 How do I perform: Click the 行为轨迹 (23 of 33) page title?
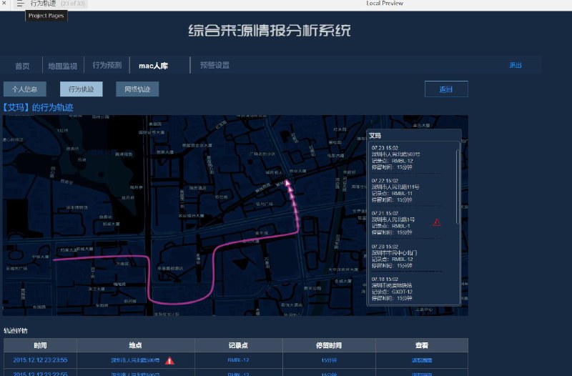pos(58,4)
